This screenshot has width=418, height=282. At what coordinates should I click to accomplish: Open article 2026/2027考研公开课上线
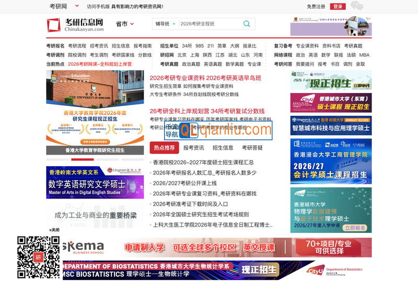point(185,183)
